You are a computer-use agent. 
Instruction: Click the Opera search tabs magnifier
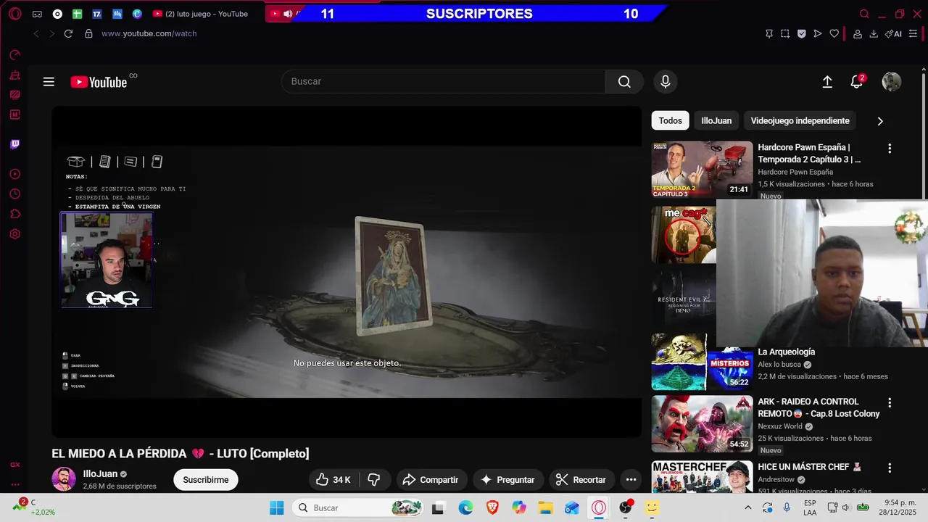(863, 14)
